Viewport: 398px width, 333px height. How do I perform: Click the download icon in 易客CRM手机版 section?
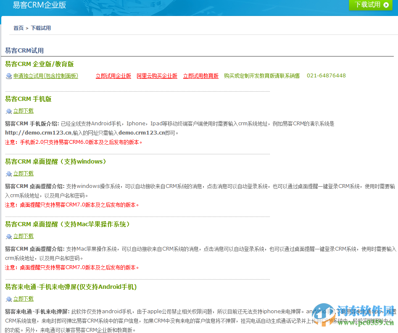(9, 111)
